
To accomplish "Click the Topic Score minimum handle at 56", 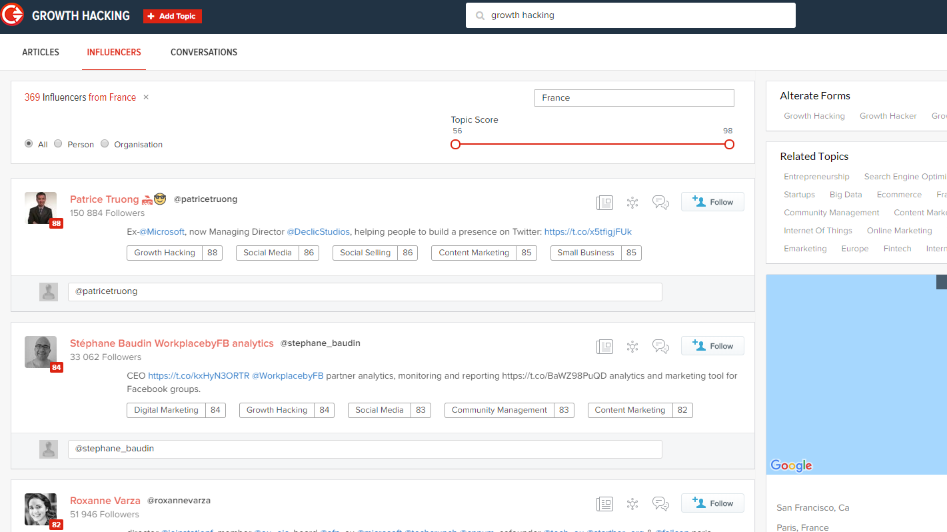I will (456, 144).
